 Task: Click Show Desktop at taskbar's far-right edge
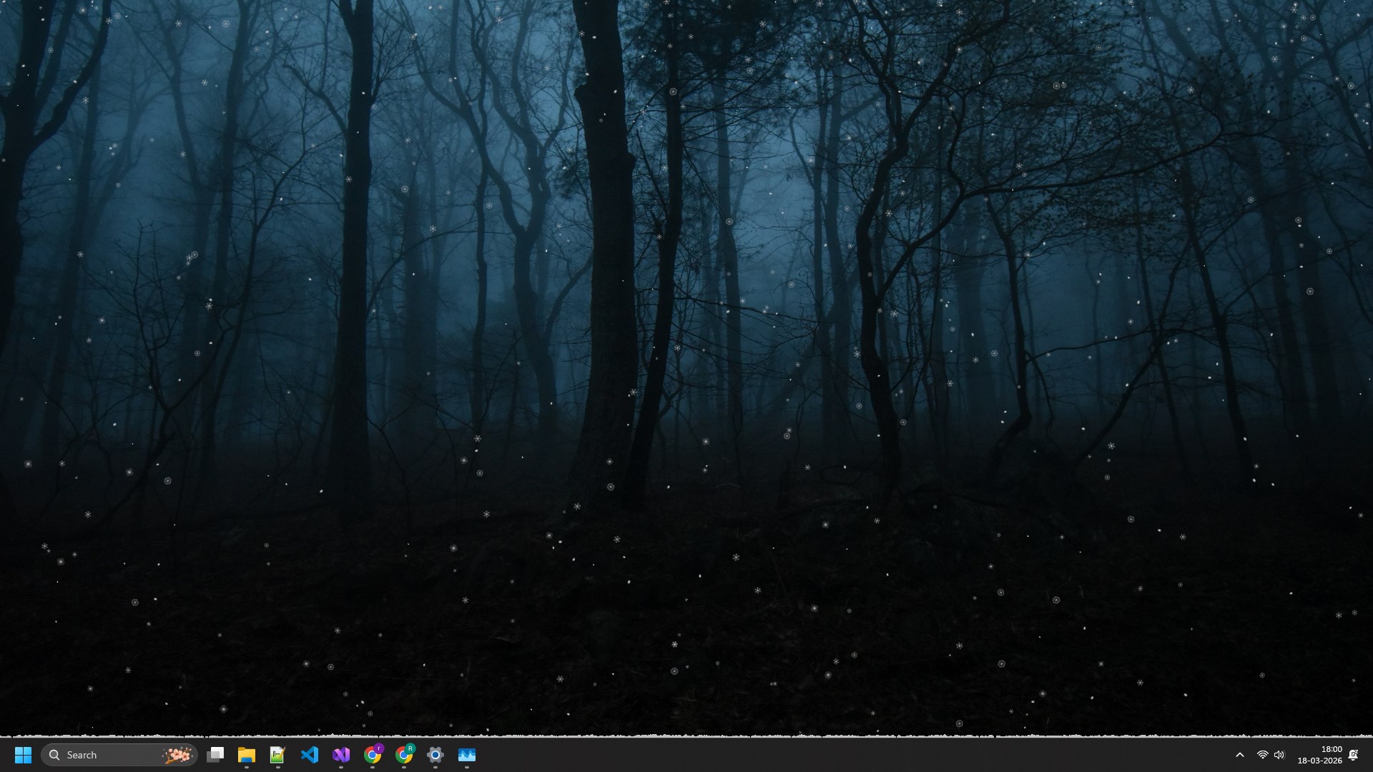point(1370,755)
